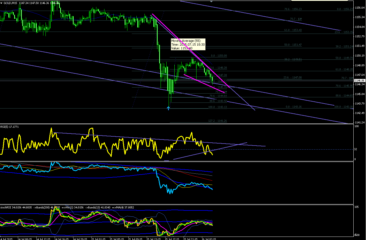Click the chart shift triangle marker at top
This screenshot has height=240, width=366.
click(x=212, y=1)
